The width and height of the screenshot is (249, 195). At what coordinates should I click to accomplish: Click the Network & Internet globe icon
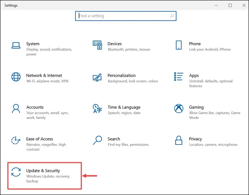click(16, 77)
